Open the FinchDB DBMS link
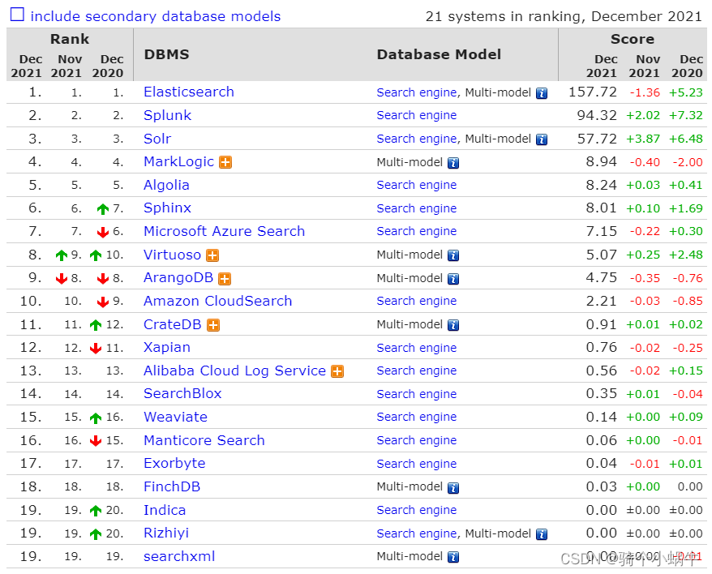Viewport: 712px width, 574px height. click(172, 486)
